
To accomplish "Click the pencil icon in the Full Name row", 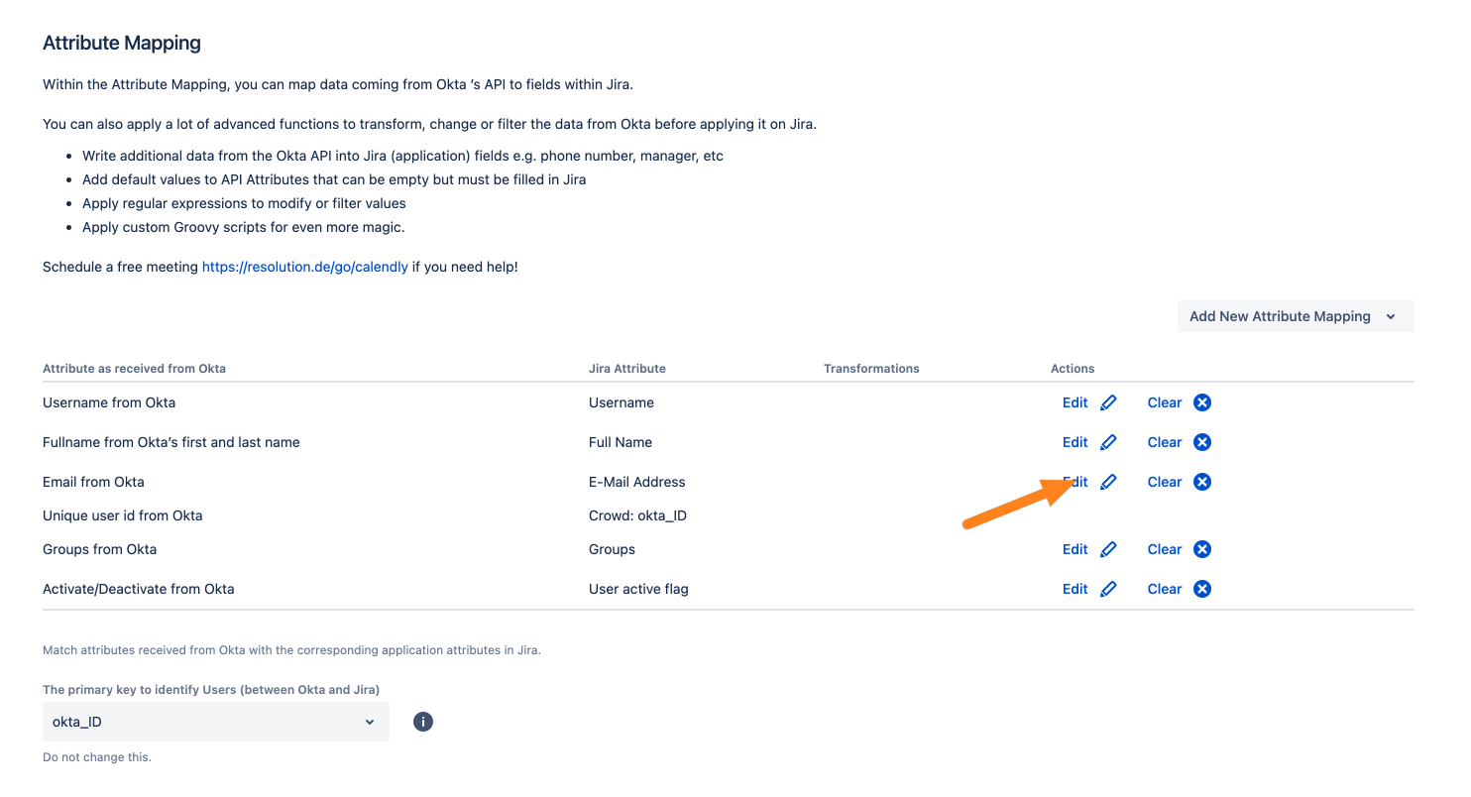I will click(x=1108, y=442).
